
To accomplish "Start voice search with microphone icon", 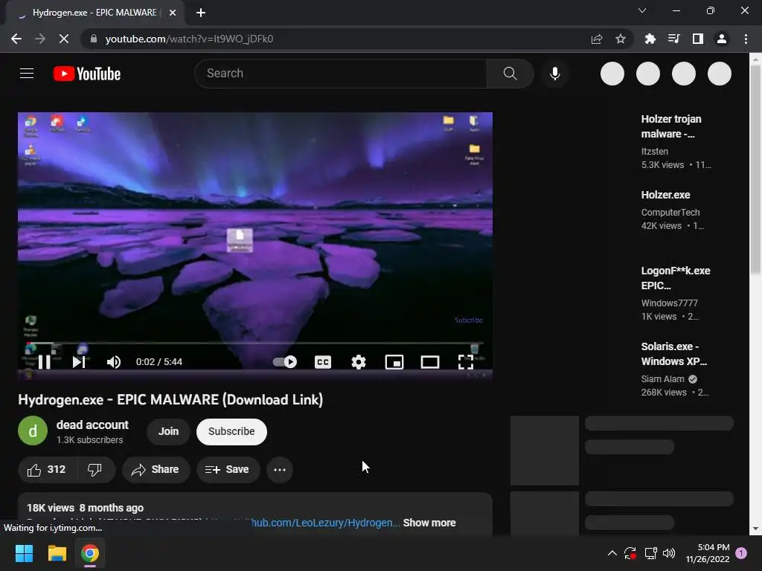I will coord(554,74).
